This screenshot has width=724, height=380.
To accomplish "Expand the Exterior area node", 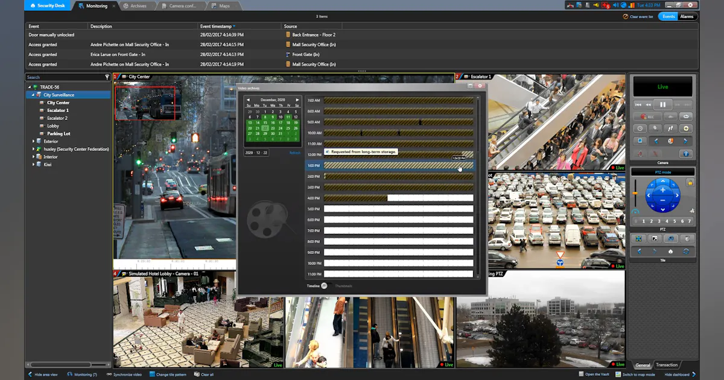I will click(33, 141).
